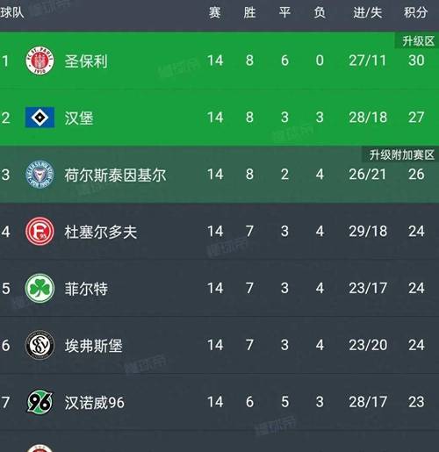Select the Hannover 96 logo
The width and height of the screenshot is (439, 452).
click(40, 402)
